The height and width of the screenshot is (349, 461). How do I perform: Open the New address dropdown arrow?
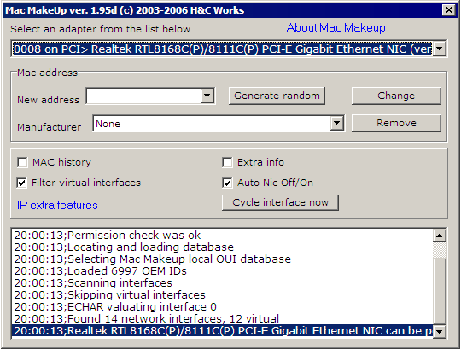[207, 96]
